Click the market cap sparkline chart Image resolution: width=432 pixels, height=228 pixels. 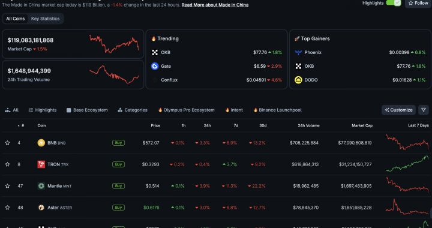[114, 44]
